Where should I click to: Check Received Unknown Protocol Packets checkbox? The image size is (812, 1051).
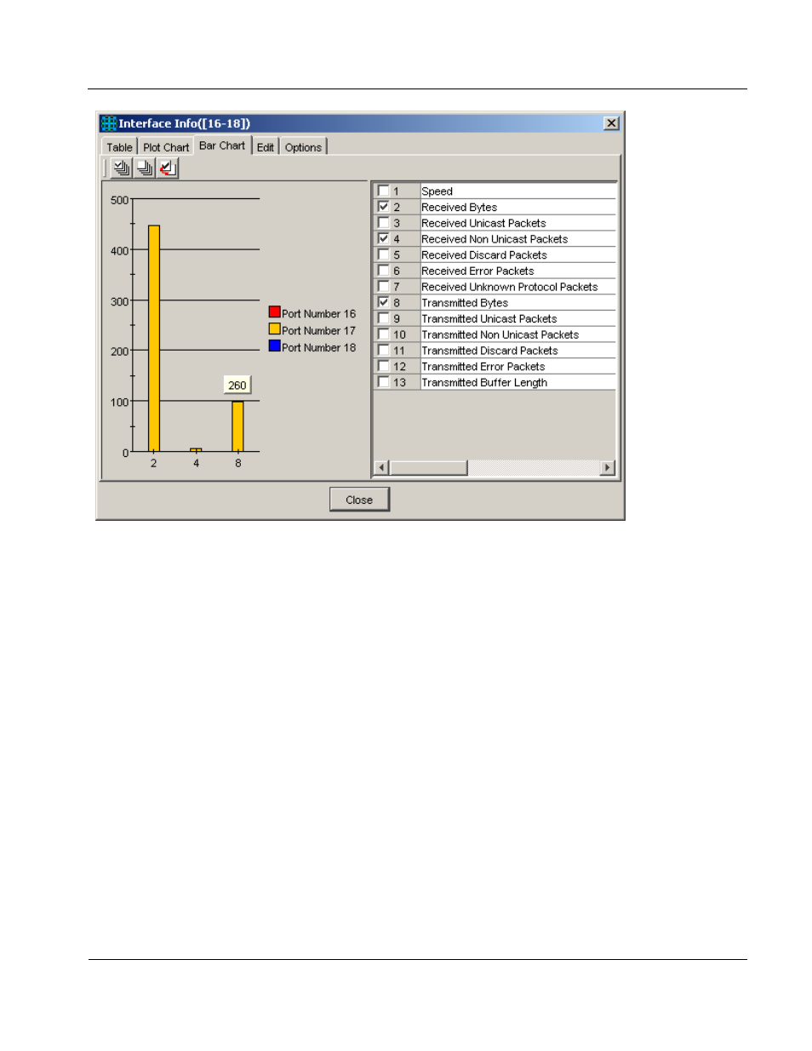coord(384,286)
